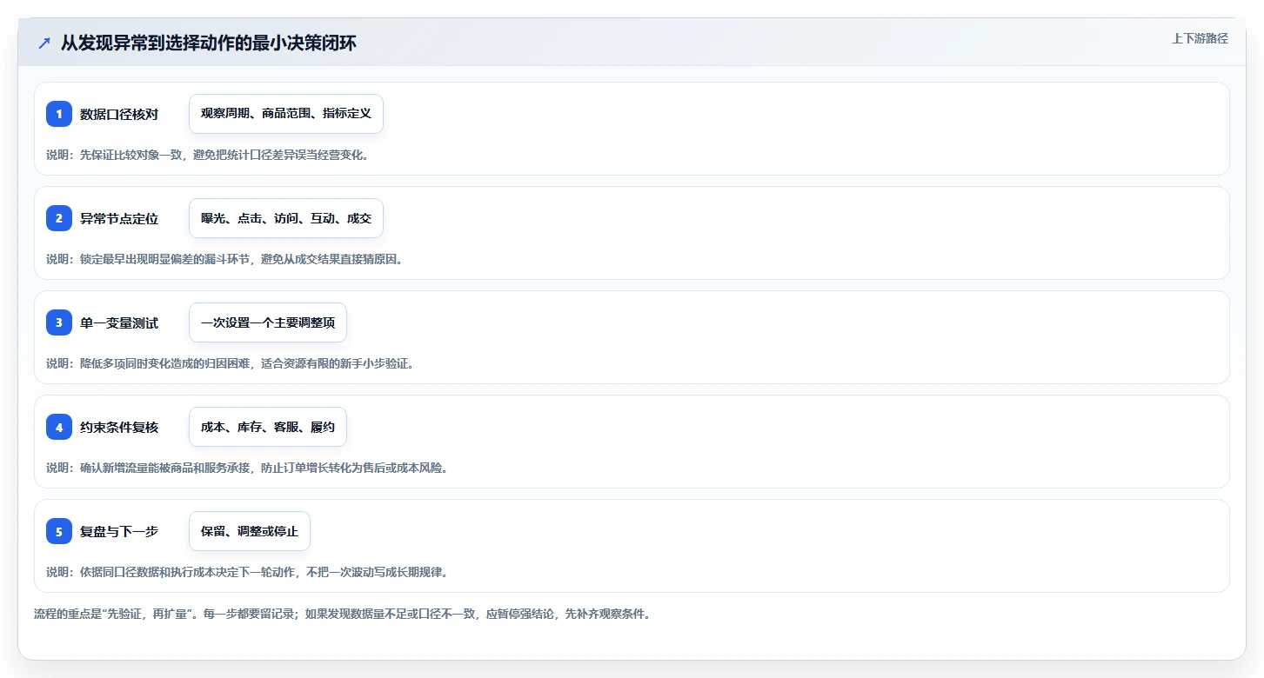
Task: Click the step label 复盘与下一步
Action: pos(119,532)
